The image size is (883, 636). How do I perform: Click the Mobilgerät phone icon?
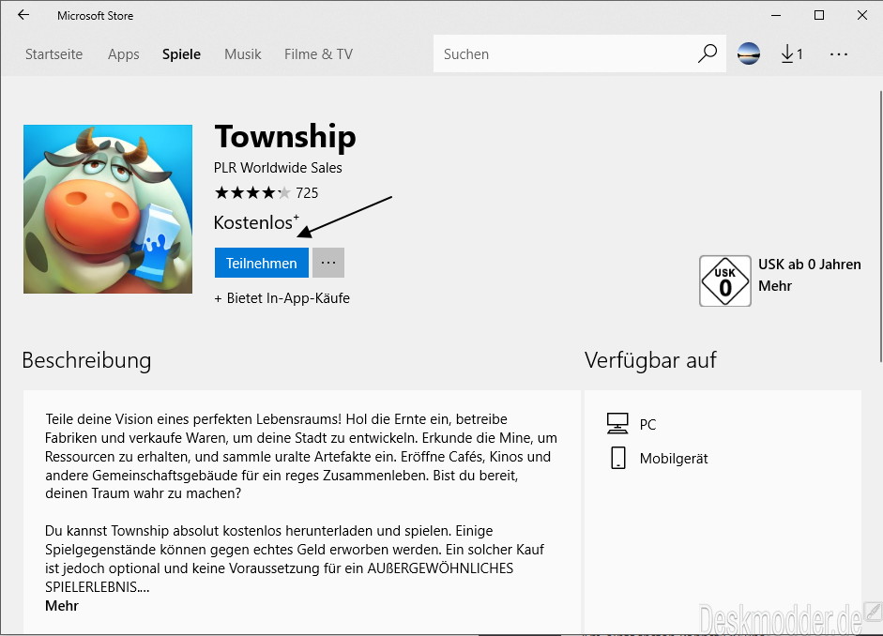617,458
